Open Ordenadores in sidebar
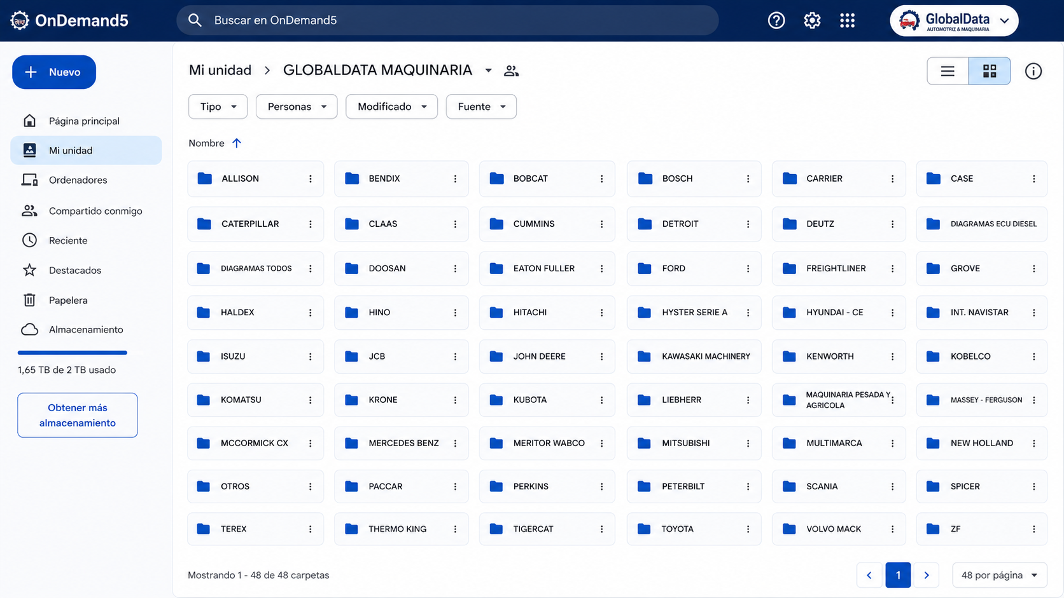Screen dimensions: 1064x598 click(x=86, y=180)
